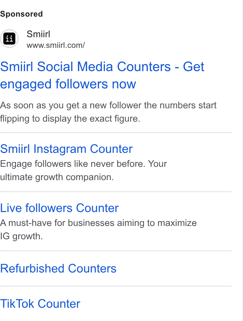Image resolution: width=243 pixels, height=321 pixels.
Task: Click the Sponsored label
Action: point(21,14)
